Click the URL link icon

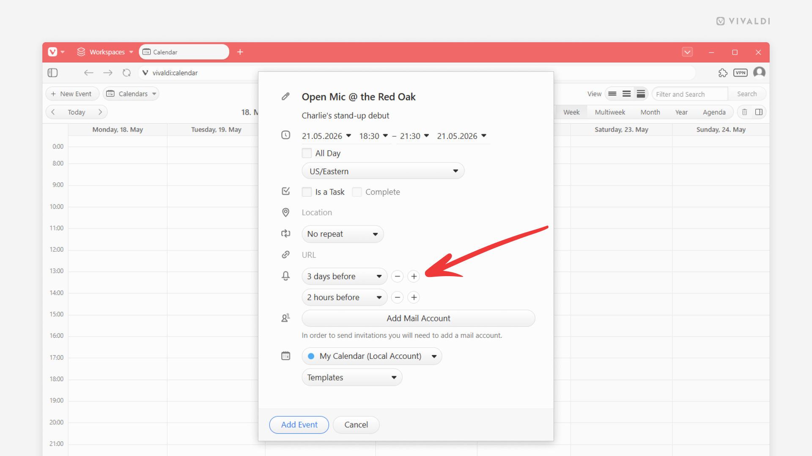(x=286, y=255)
